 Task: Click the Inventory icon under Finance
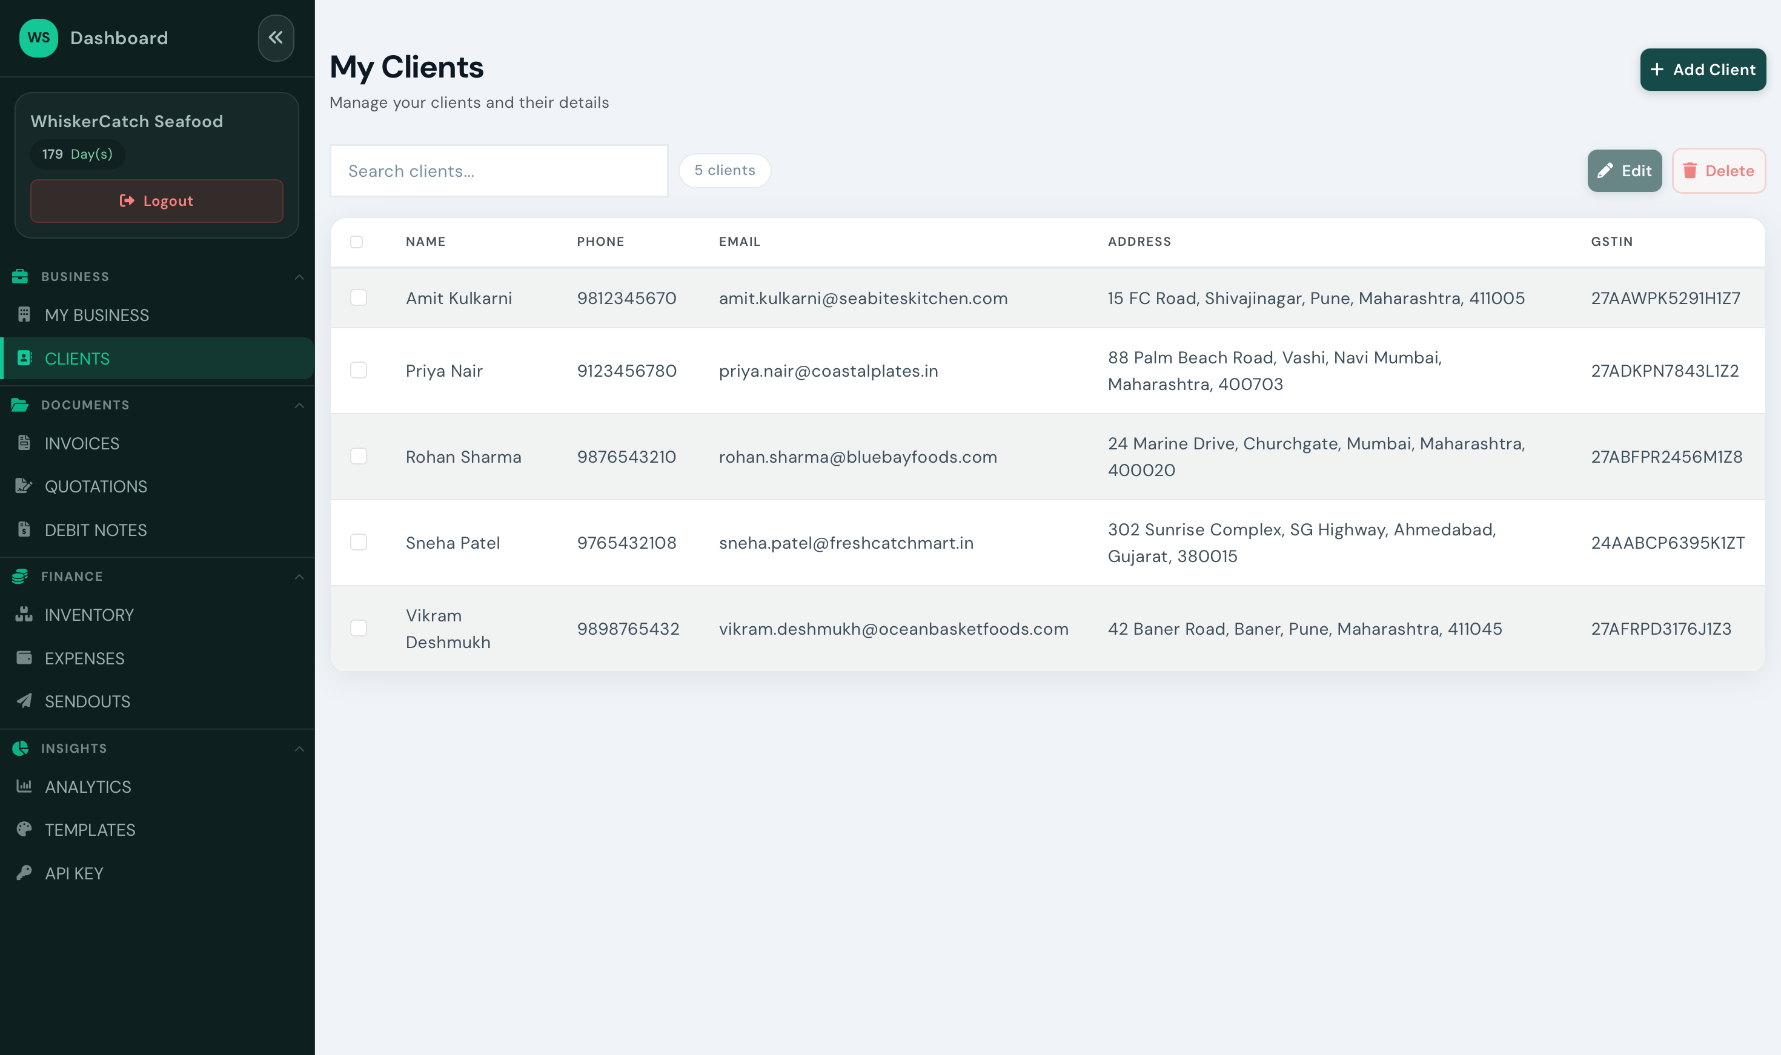tap(24, 614)
